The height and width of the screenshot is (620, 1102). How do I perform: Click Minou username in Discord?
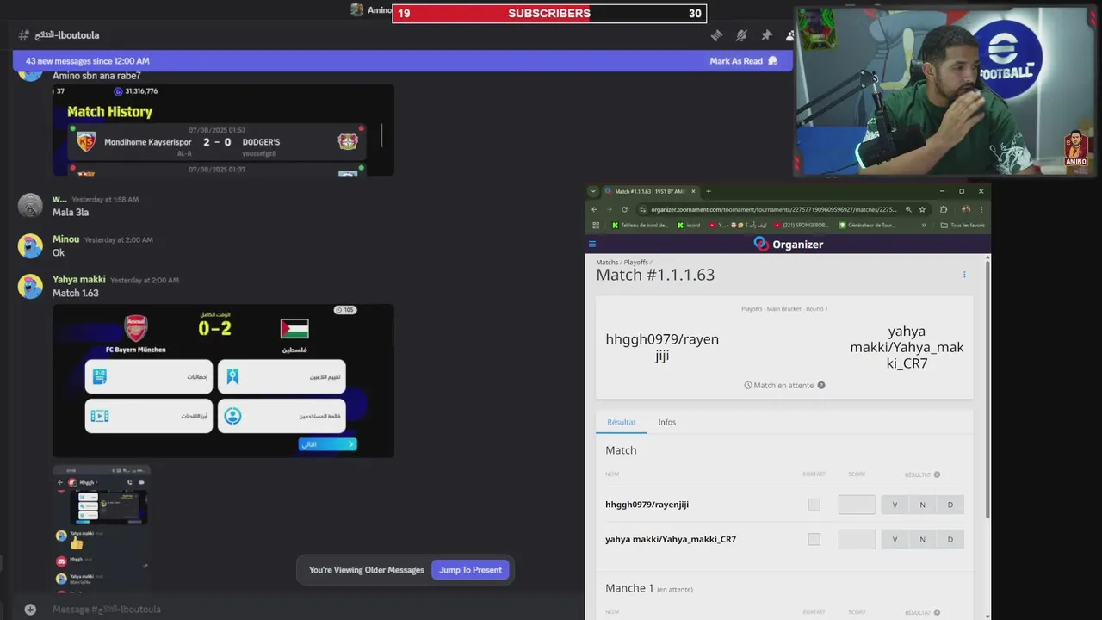point(65,239)
